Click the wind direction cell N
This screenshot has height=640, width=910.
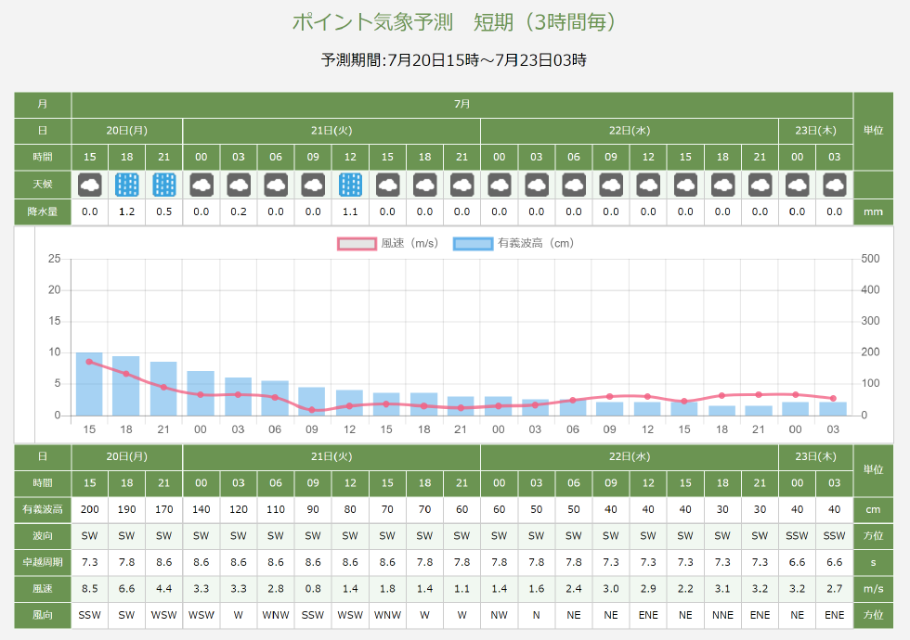coord(537,615)
